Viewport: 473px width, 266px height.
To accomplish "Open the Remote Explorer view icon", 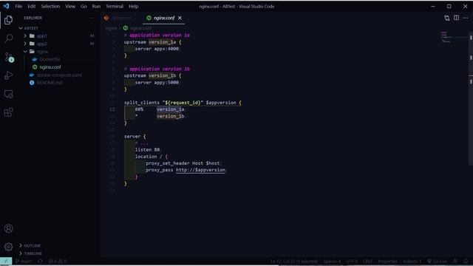I will point(8,94).
